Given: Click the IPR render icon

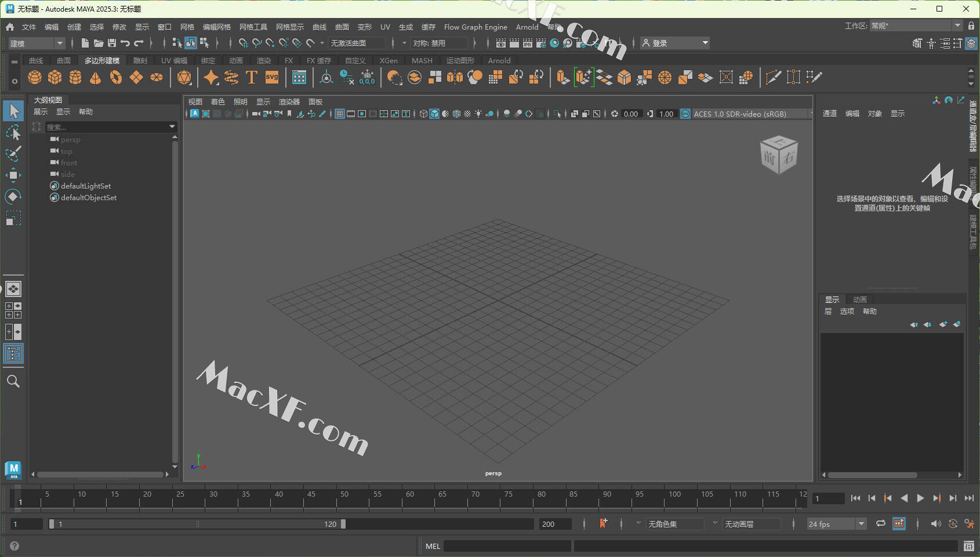Looking at the screenshot, I should point(527,43).
